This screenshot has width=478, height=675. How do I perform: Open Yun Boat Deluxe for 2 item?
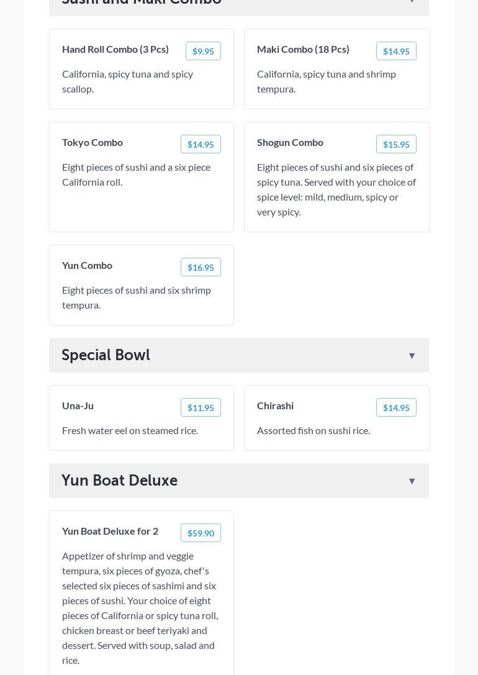click(110, 531)
